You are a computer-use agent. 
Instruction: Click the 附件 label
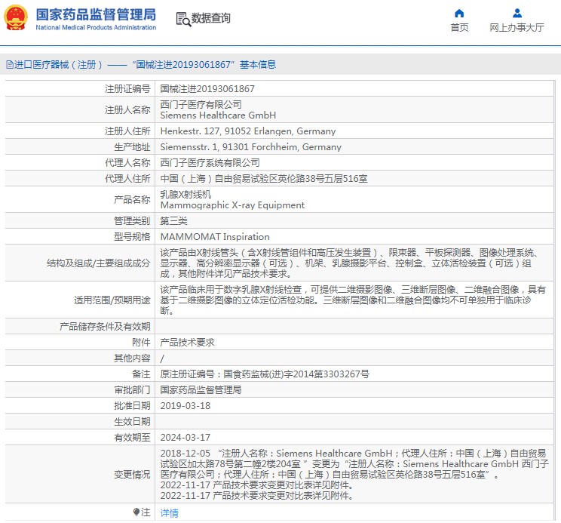tap(141, 343)
